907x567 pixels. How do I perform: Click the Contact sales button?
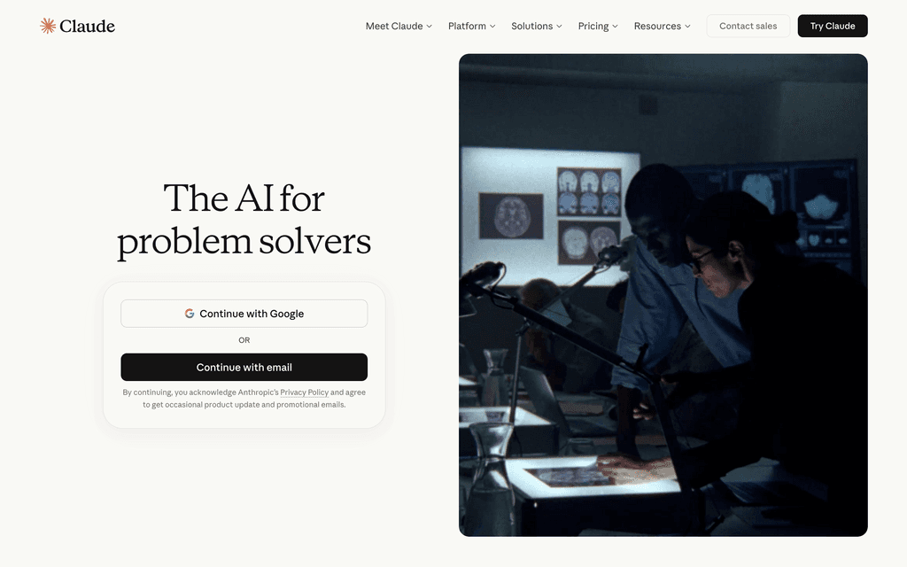pos(748,26)
